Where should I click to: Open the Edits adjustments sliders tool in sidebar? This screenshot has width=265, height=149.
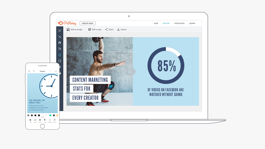click(60, 31)
